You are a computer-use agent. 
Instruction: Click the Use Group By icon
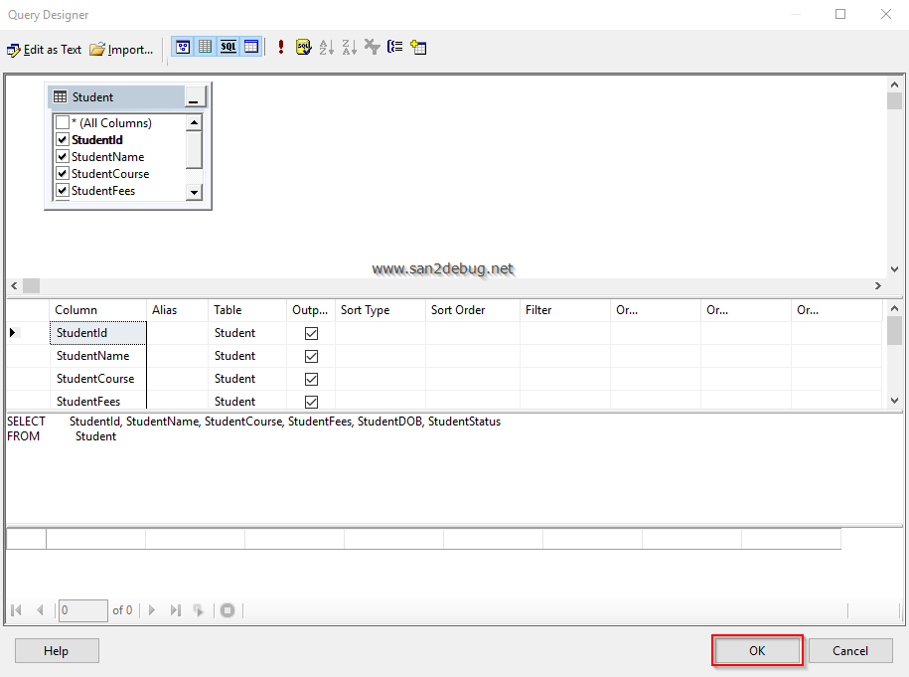pyautogui.click(x=394, y=47)
